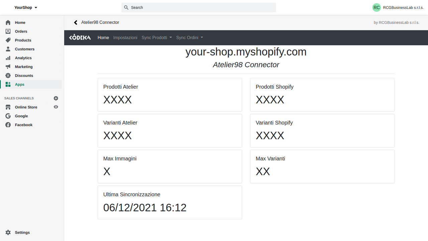Click the Analytics bar chart icon
The height and width of the screenshot is (241, 428).
click(x=8, y=58)
